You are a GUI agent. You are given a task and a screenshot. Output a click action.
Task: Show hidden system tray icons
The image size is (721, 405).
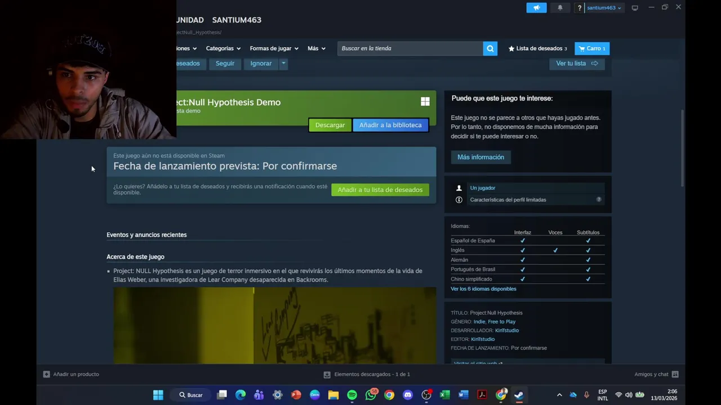(559, 395)
